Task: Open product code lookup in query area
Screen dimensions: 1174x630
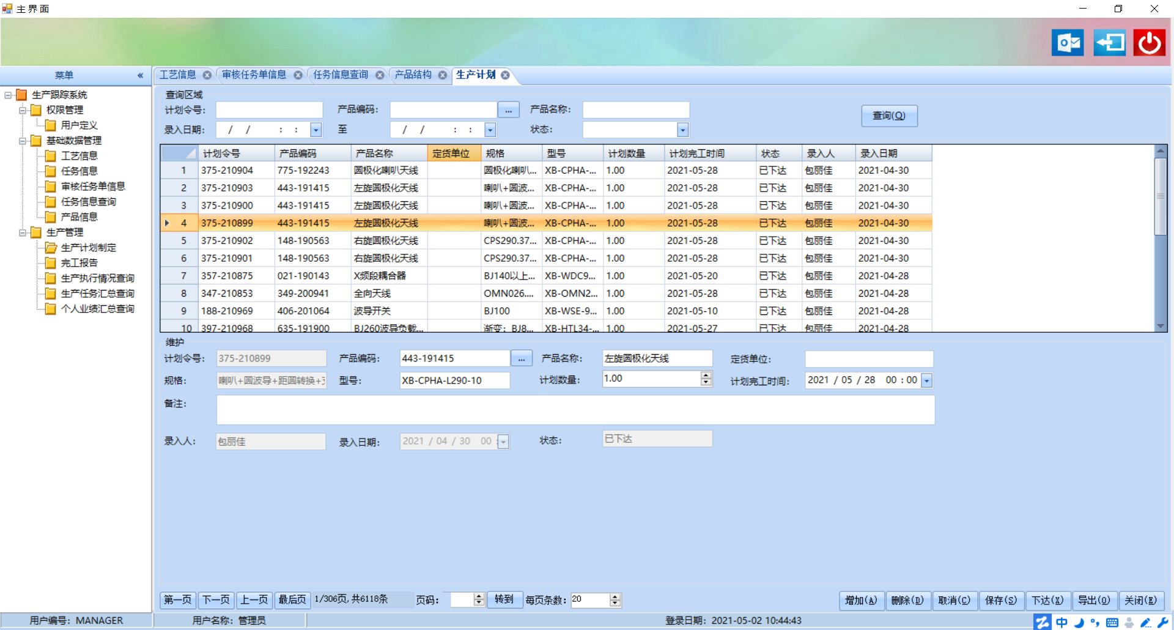Action: (x=509, y=110)
